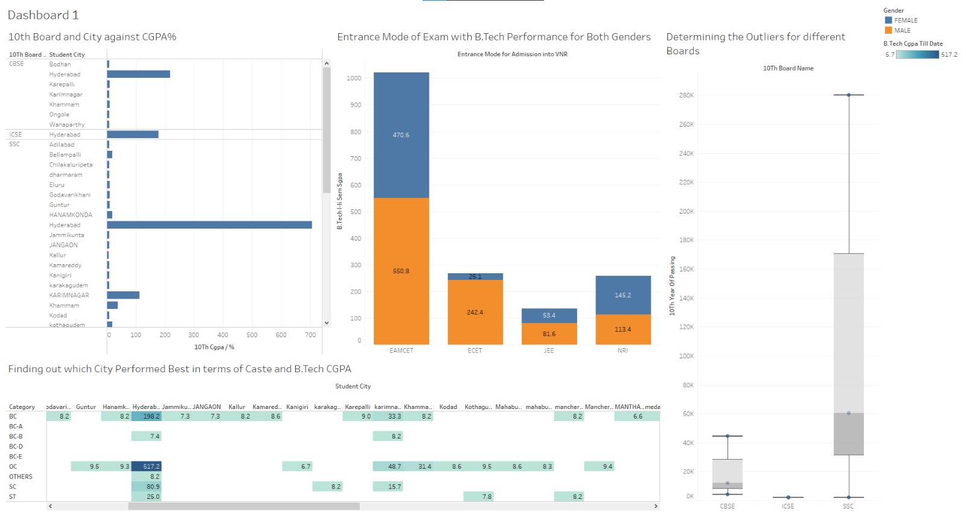Click the Gender legend title
The height and width of the screenshot is (526, 966).
[894, 10]
